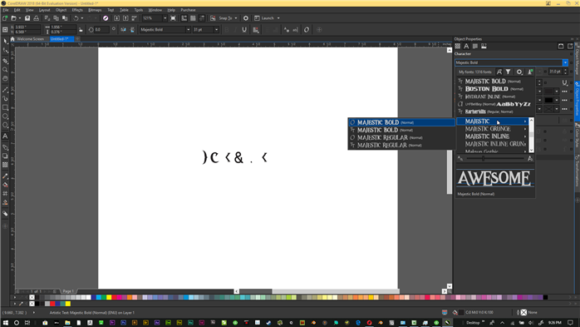Toggle Underline in the property bar
Screen dimensions: 580x327
tap(244, 30)
